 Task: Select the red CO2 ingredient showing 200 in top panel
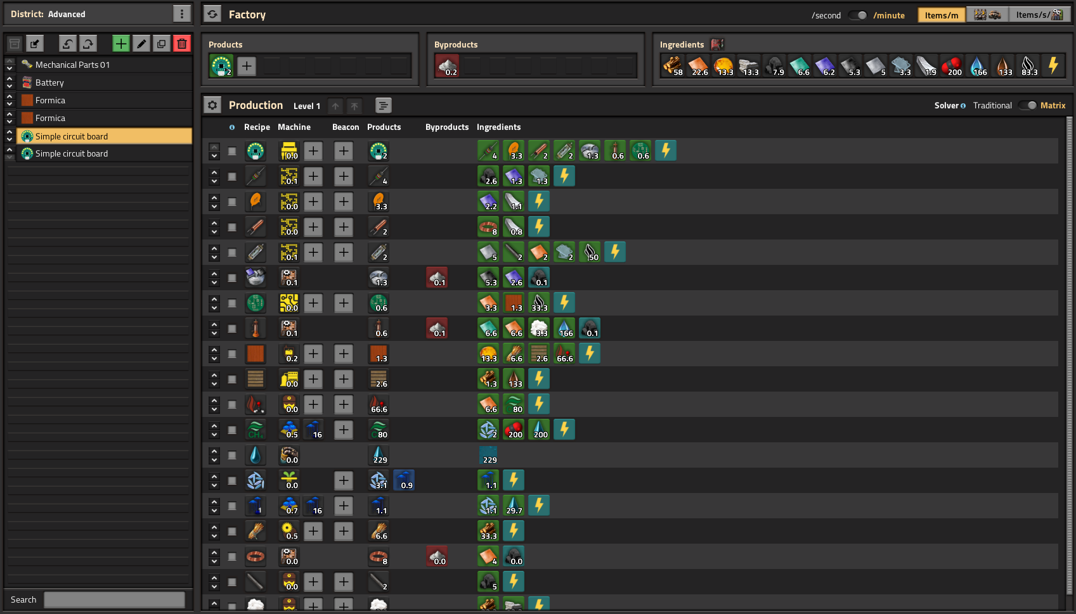pos(952,66)
